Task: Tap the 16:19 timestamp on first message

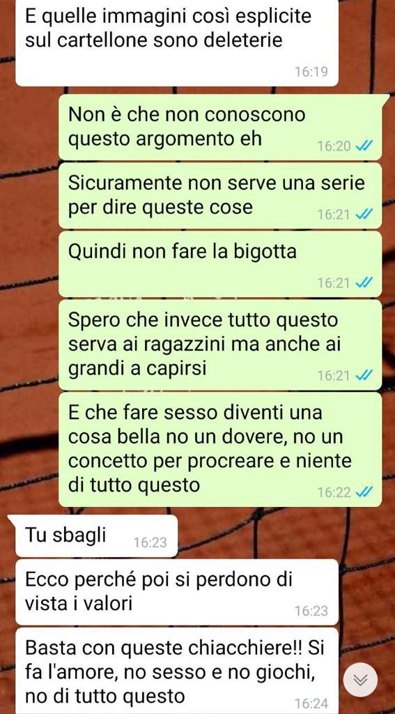Action: pos(311,72)
